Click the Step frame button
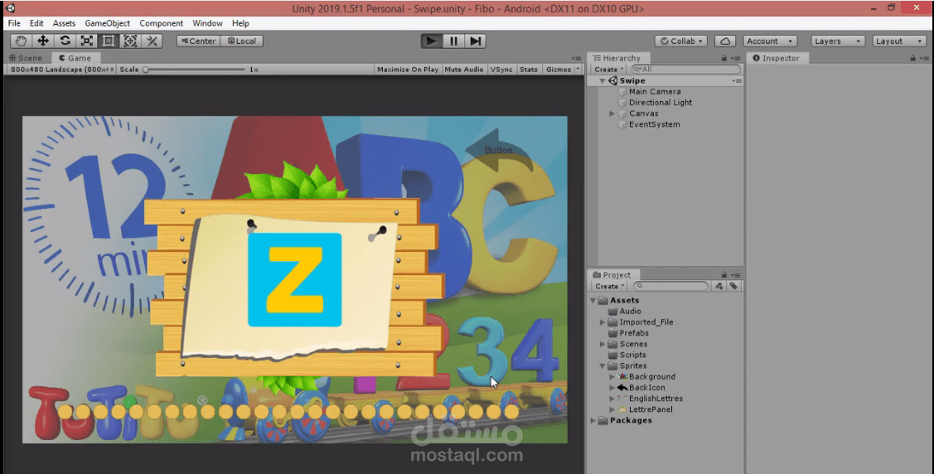934x474 pixels. tap(476, 41)
